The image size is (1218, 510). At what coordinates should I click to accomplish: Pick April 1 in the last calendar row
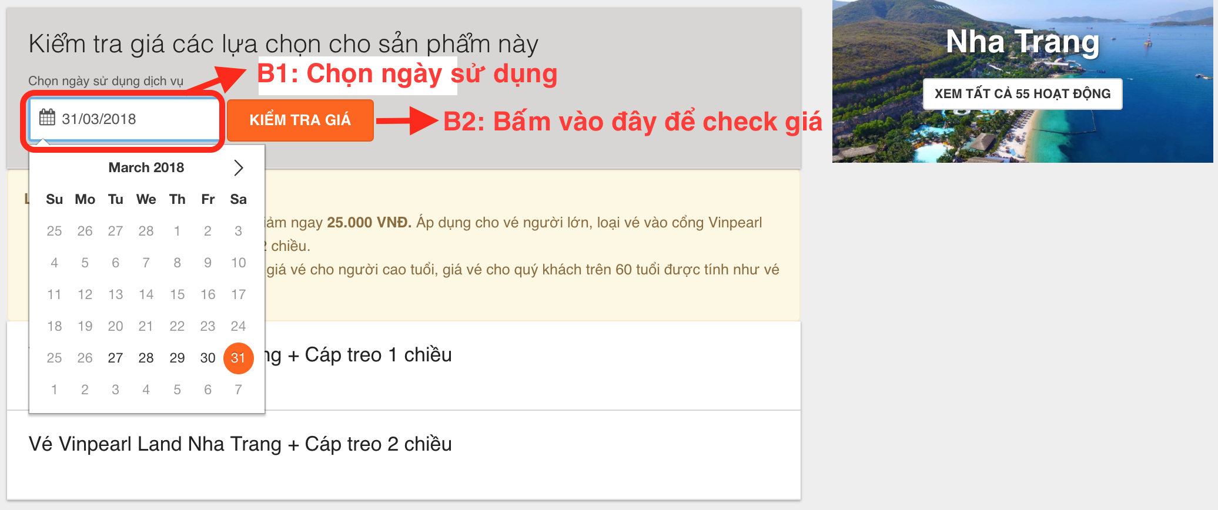click(x=54, y=390)
